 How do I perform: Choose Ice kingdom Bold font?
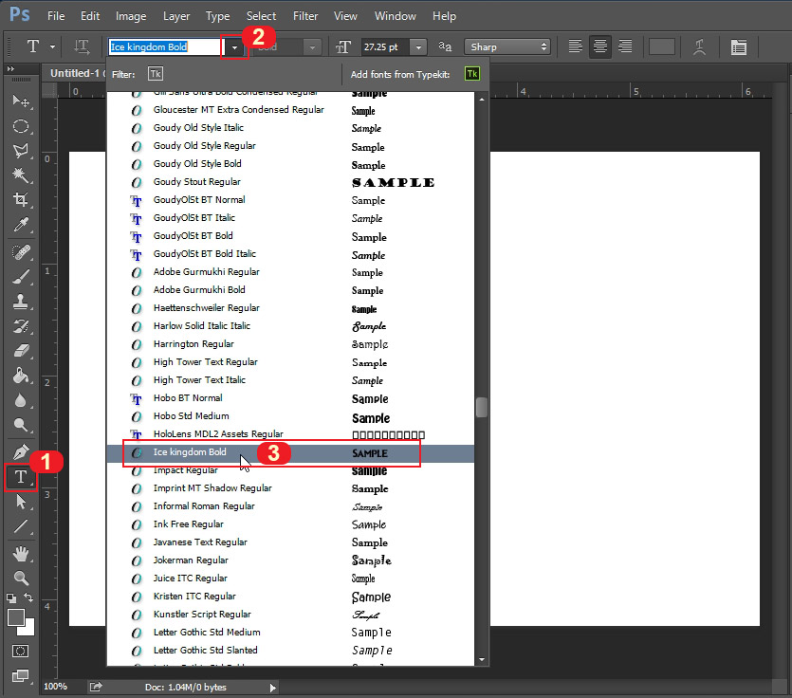pos(290,453)
